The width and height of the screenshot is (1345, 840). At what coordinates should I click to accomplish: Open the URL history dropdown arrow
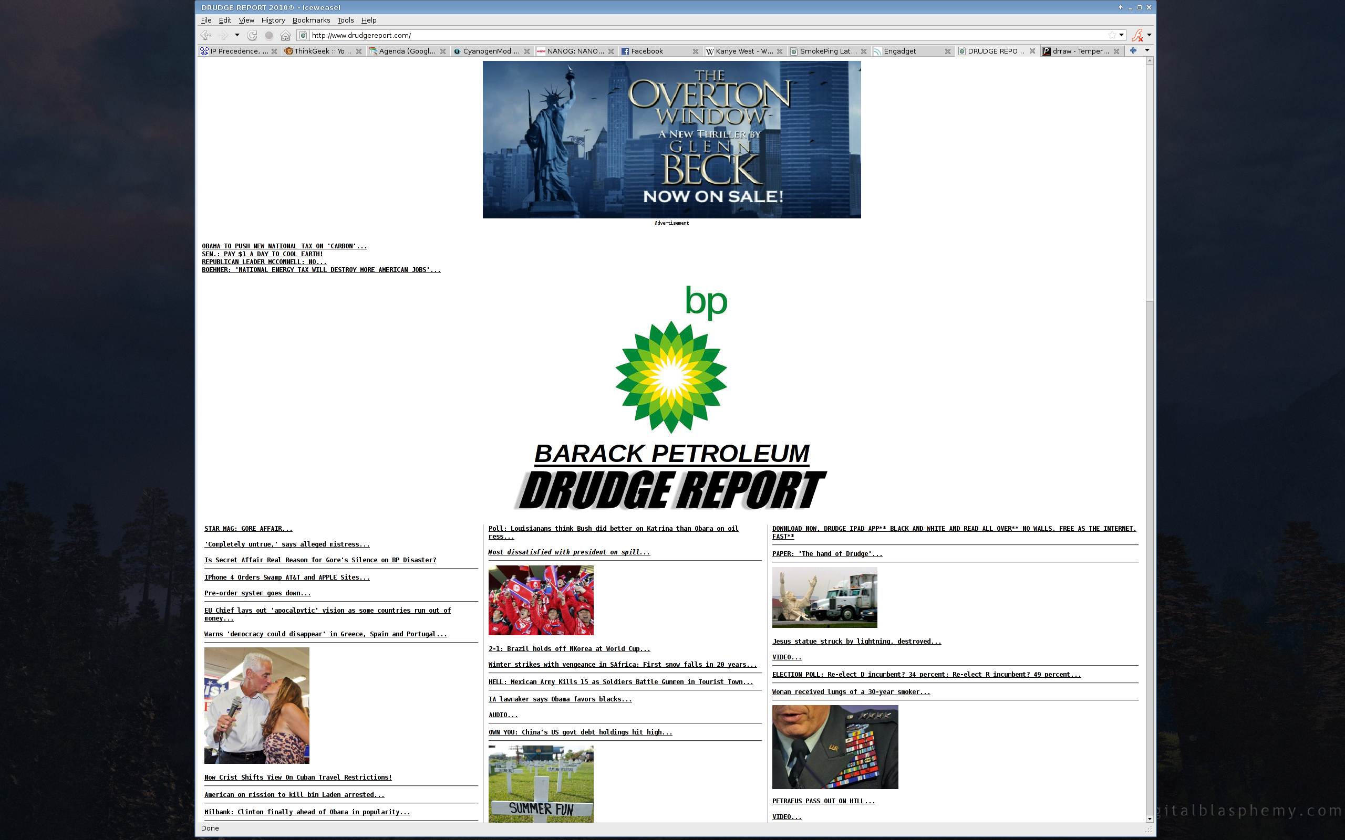tap(1122, 35)
